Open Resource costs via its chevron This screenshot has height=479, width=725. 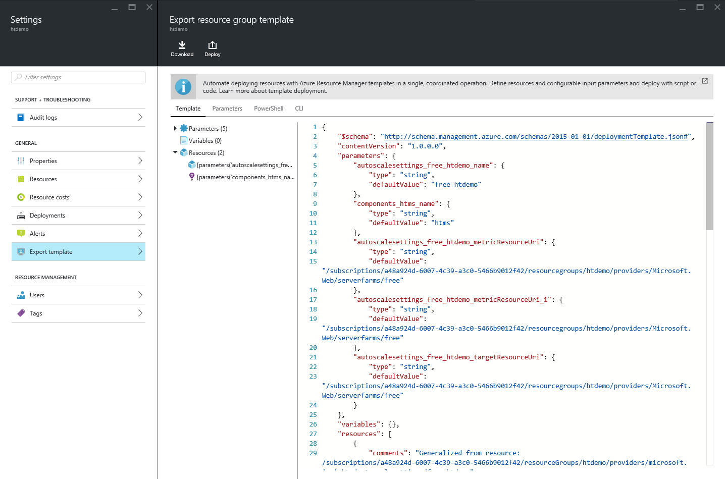click(140, 197)
